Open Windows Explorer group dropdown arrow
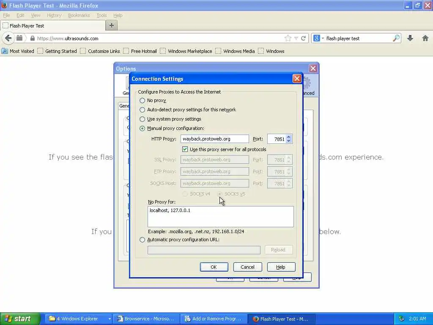Image resolution: width=433 pixels, height=325 pixels. click(110, 319)
